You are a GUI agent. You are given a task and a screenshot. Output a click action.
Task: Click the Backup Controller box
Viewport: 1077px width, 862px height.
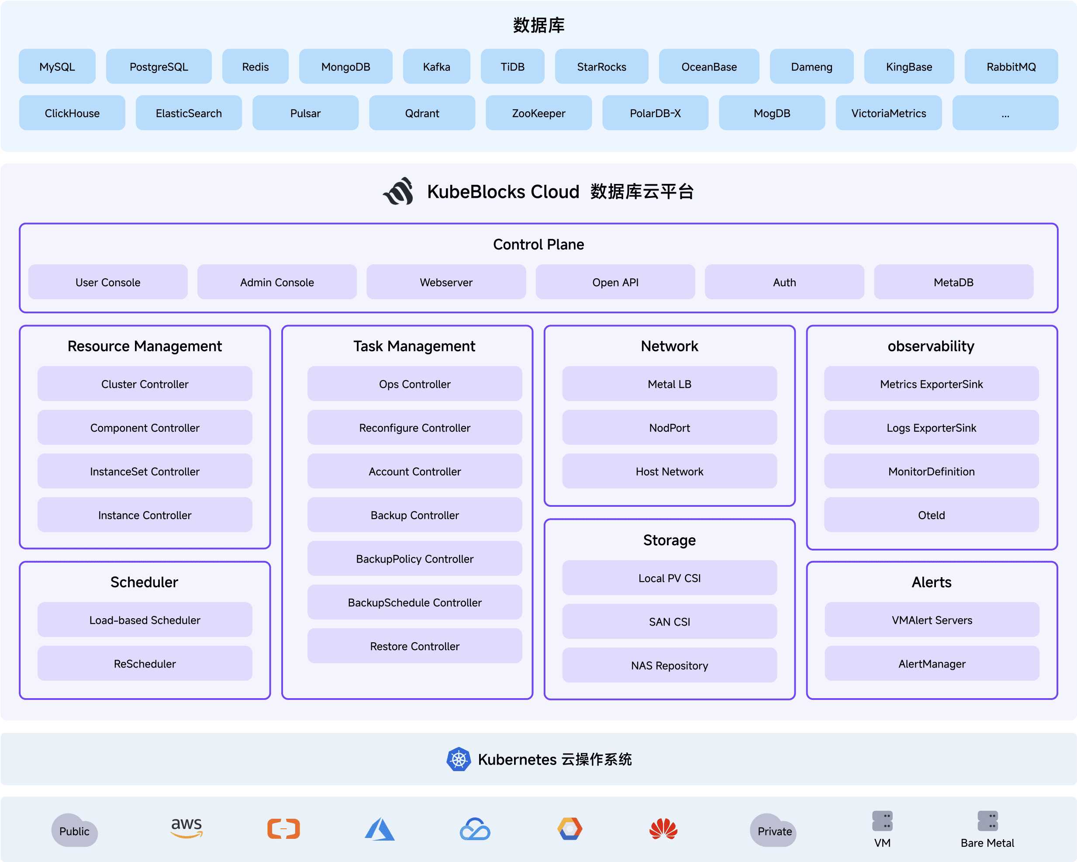tap(414, 515)
